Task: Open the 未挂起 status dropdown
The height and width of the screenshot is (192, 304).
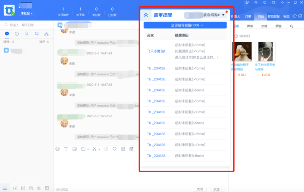Action: (26, 14)
